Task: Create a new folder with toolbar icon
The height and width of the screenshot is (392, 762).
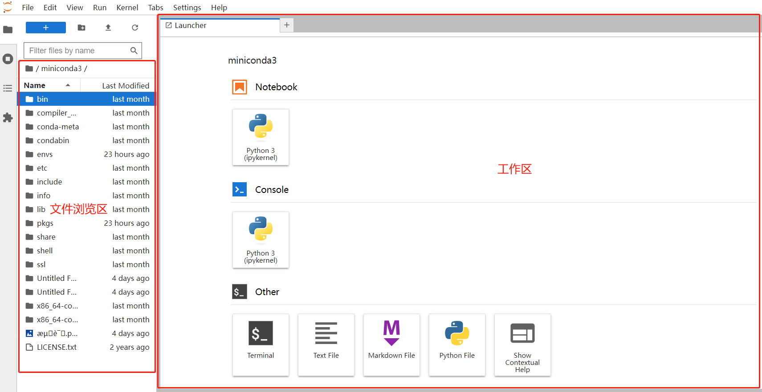Action: pos(81,28)
